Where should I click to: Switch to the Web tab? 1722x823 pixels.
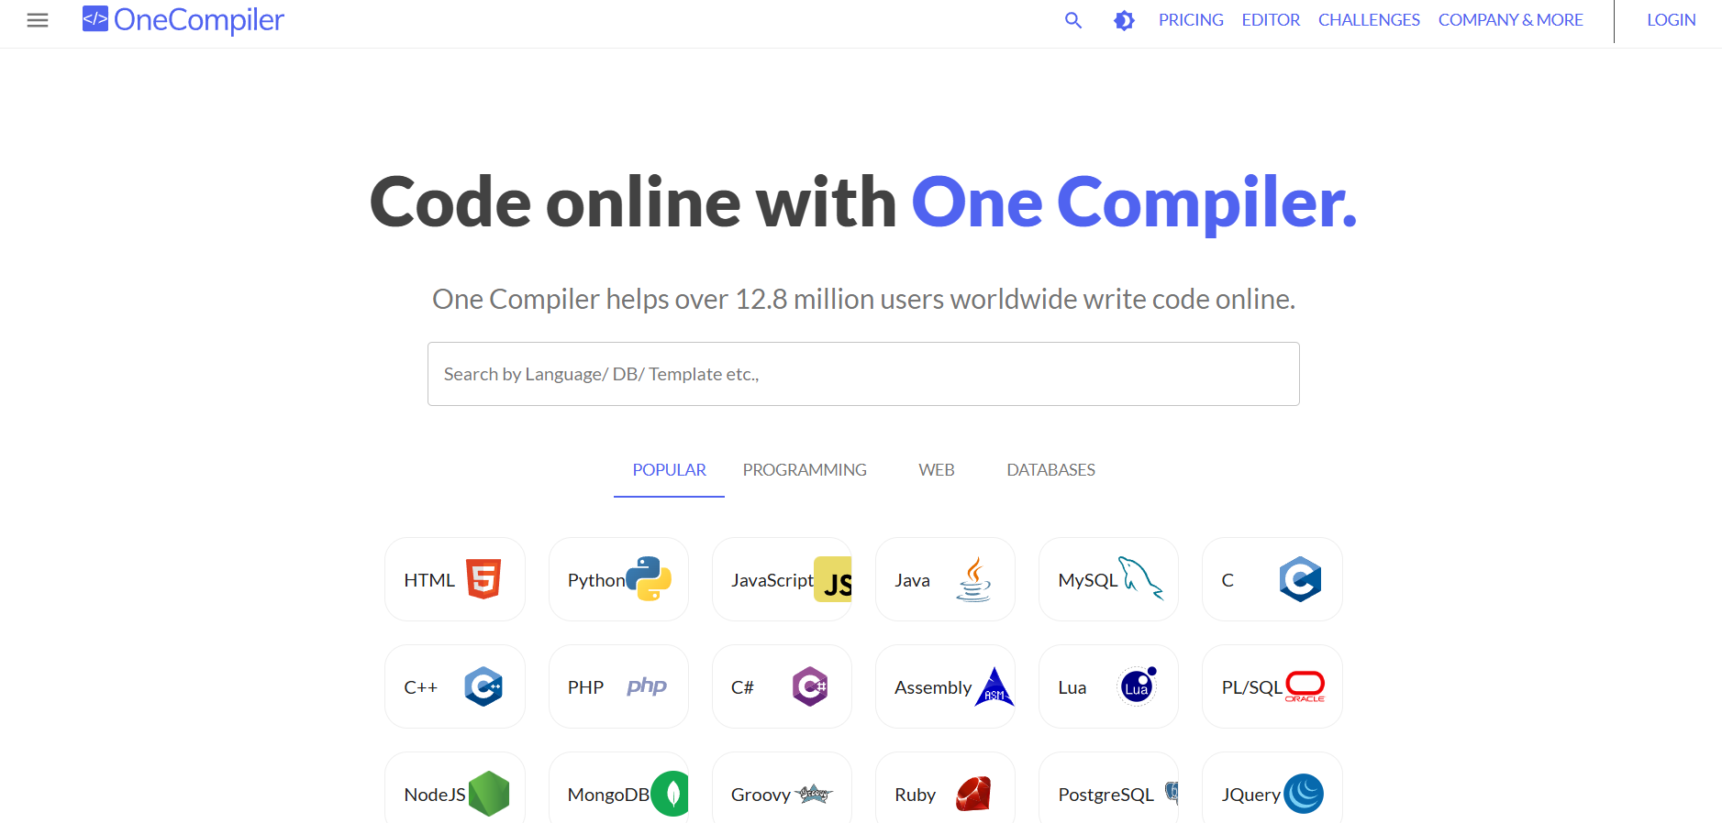tap(937, 470)
